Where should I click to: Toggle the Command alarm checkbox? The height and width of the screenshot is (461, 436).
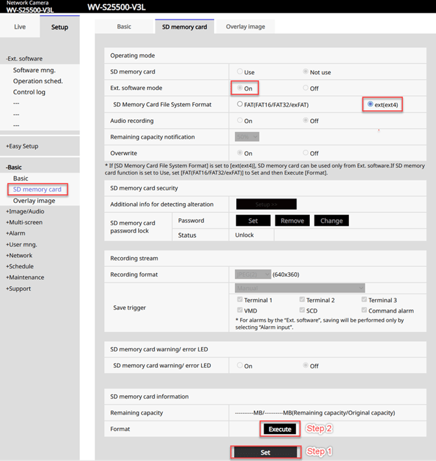point(364,311)
